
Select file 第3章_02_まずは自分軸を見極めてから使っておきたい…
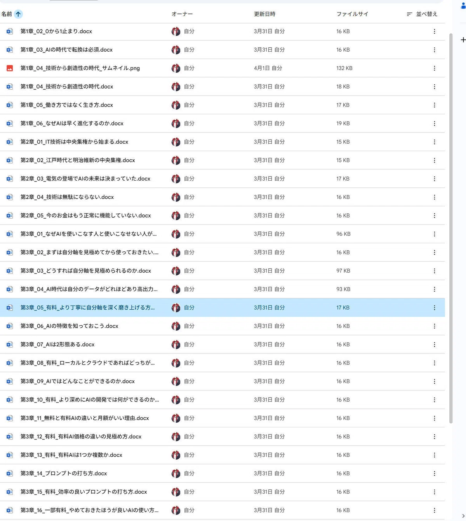[x=223, y=253]
